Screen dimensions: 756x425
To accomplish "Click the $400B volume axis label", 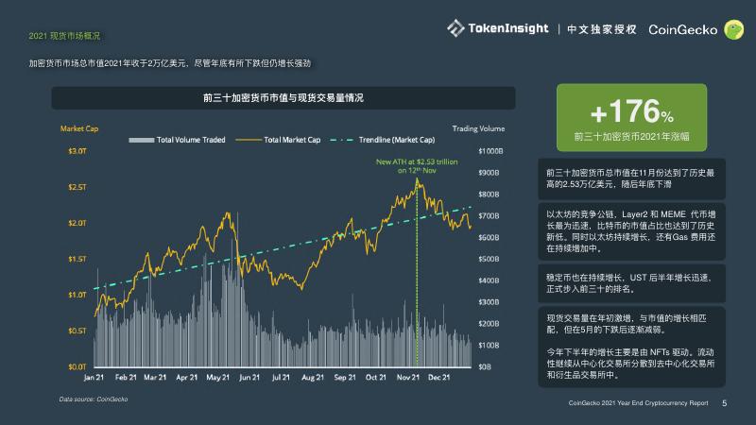I will tap(489, 280).
